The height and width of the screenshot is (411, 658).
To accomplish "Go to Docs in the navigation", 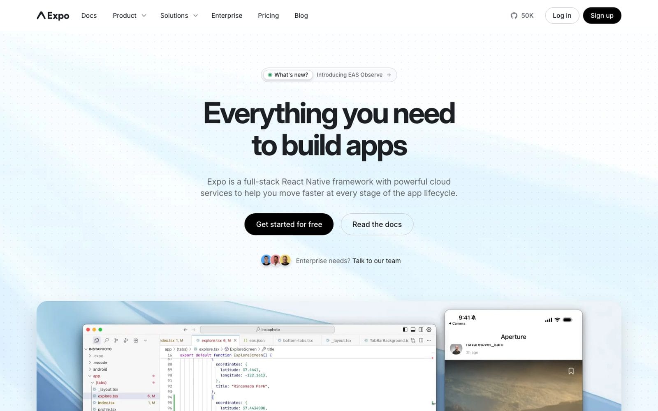I will tap(89, 16).
